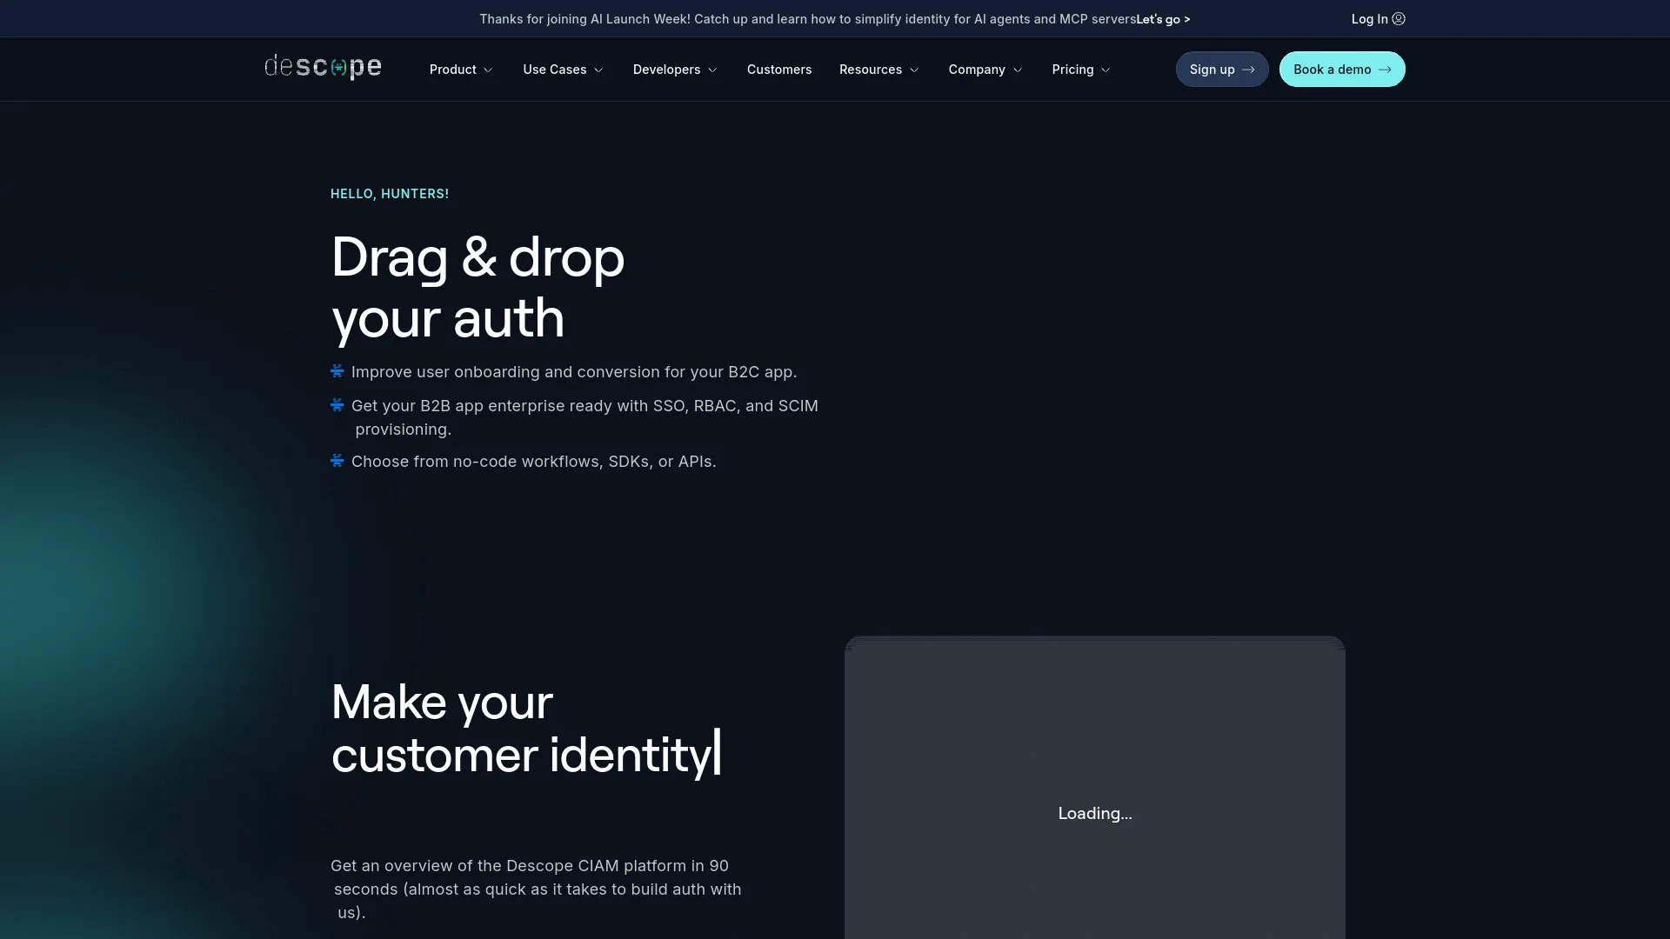Image resolution: width=1670 pixels, height=939 pixels.
Task: Open the Company menu
Action: pyautogui.click(x=985, y=70)
